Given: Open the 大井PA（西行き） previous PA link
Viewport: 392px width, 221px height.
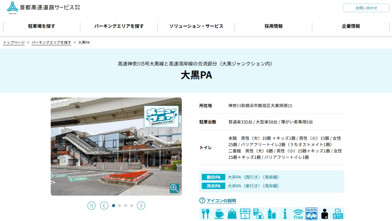Looking at the screenshot, I should point(253,177).
